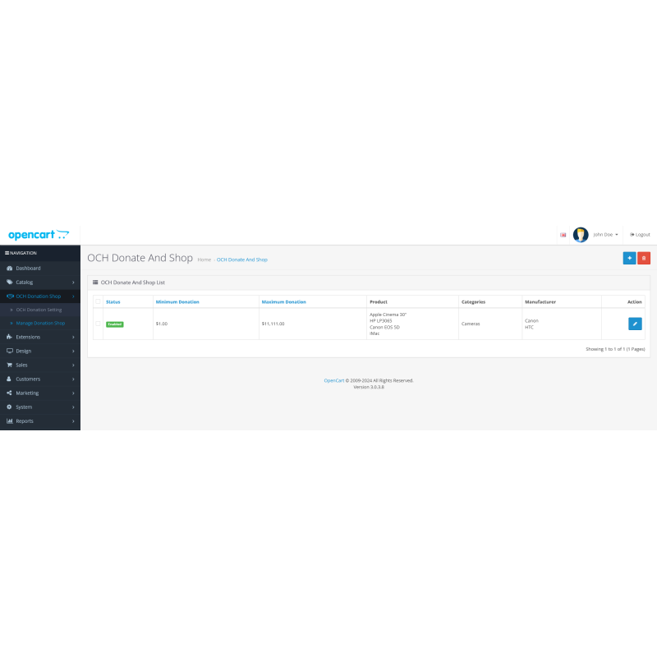The image size is (657, 657).
Task: Select the Design monitor icon in sidebar
Action: [x=10, y=351]
